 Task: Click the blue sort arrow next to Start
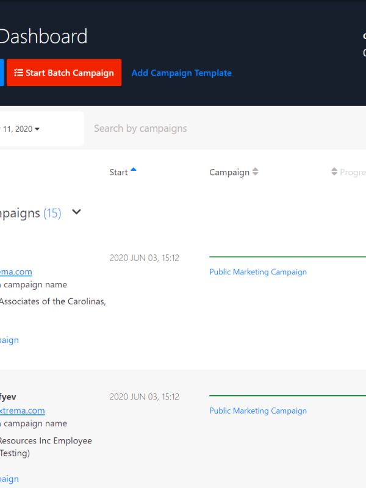click(x=134, y=170)
